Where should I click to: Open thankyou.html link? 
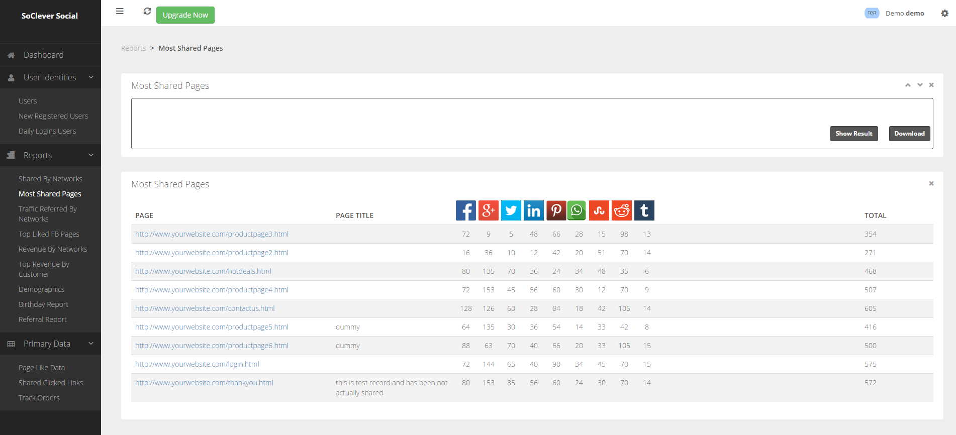pos(204,383)
